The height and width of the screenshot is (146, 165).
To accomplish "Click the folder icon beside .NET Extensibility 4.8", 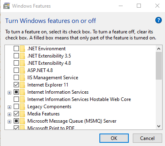I will point(22,63).
